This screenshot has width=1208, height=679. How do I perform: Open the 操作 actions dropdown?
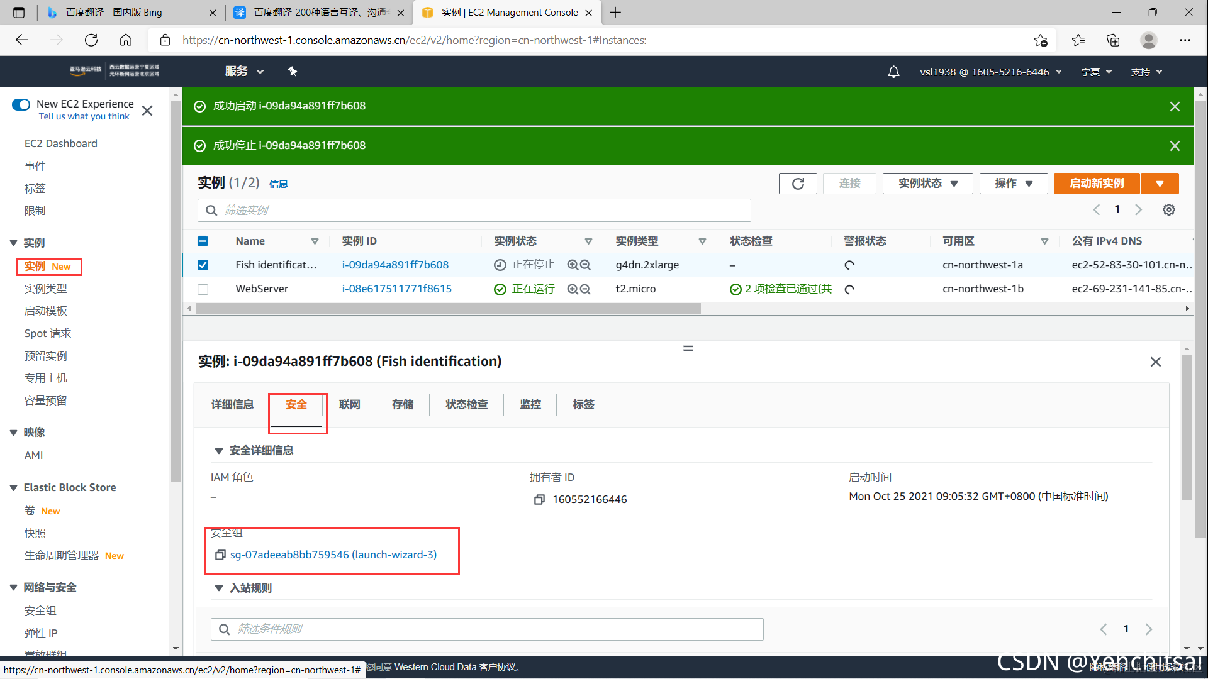click(1013, 184)
